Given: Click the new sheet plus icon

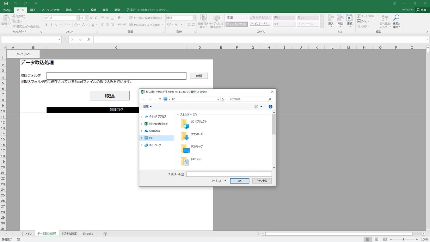Looking at the screenshot, I should pos(105,234).
